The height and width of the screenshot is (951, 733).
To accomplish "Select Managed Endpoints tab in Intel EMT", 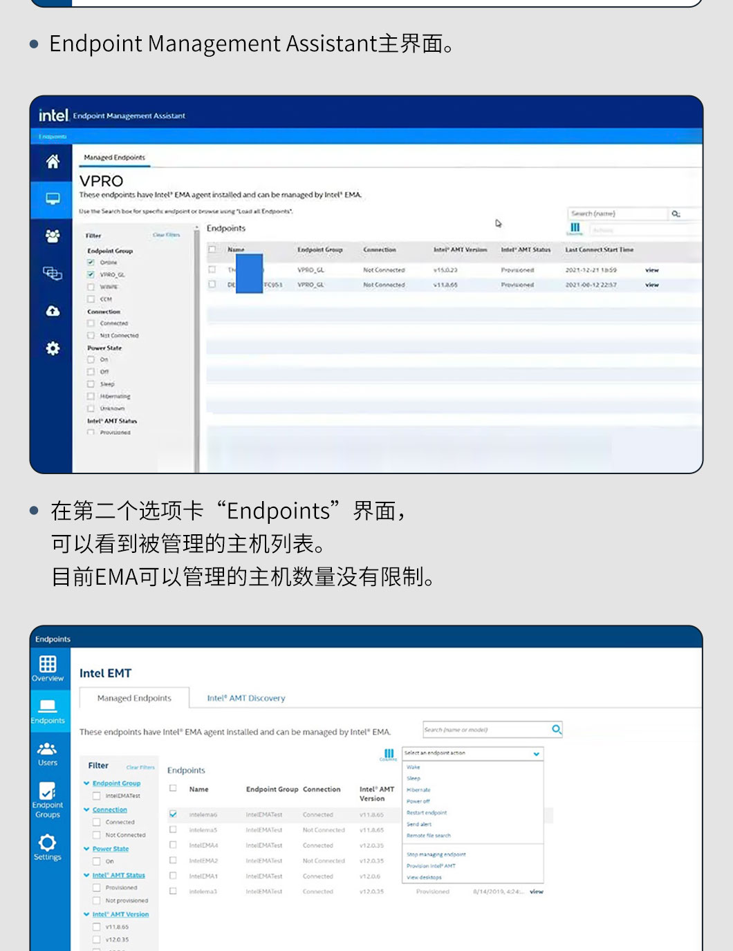I will point(134,698).
